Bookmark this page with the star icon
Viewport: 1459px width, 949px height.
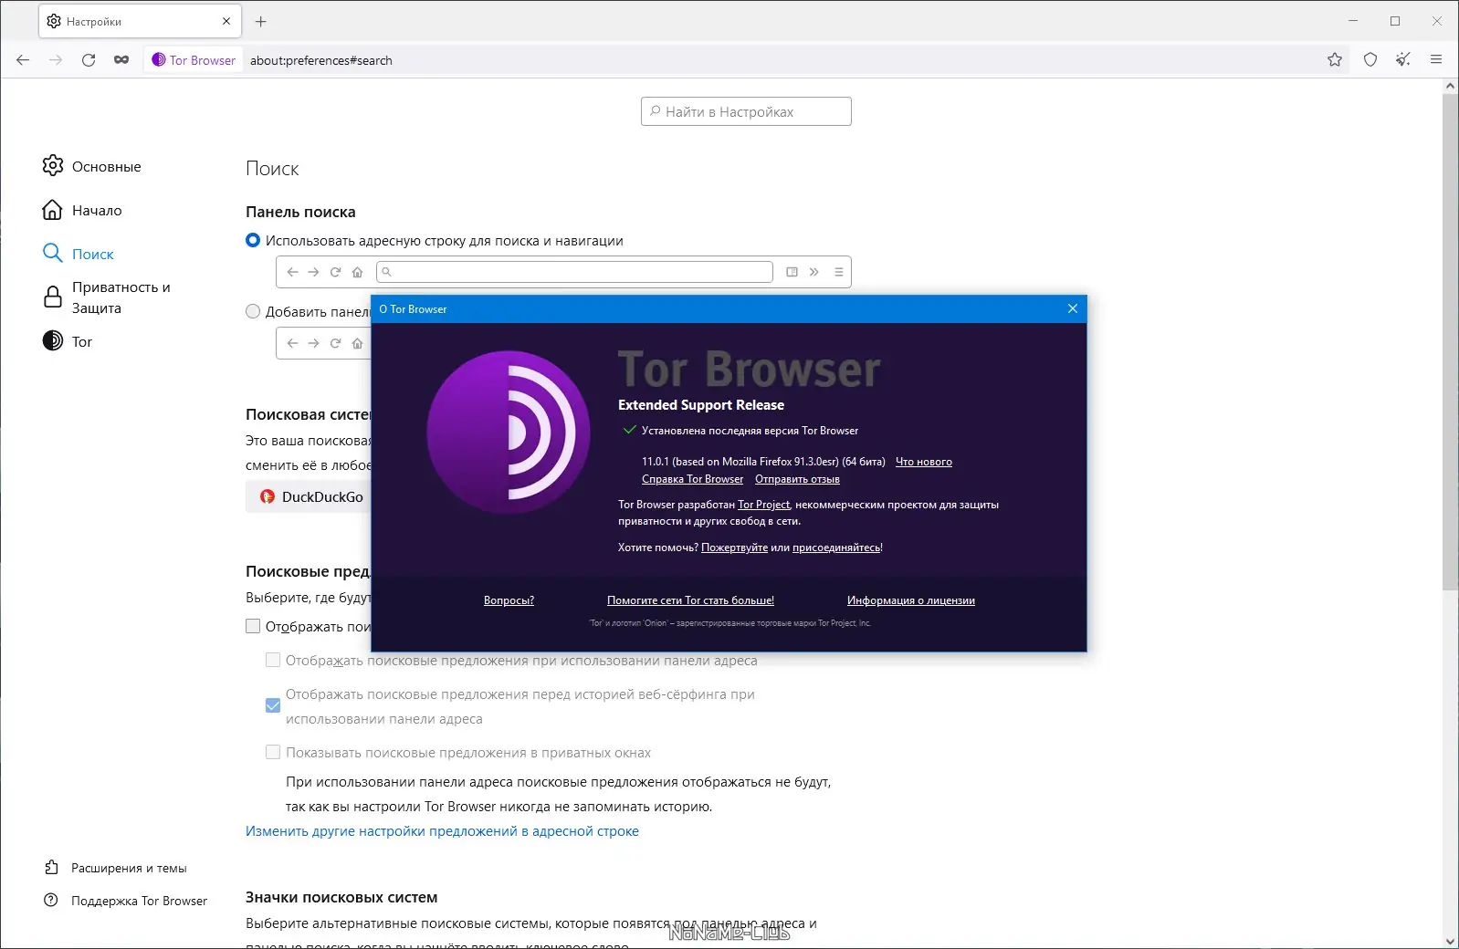point(1335,60)
